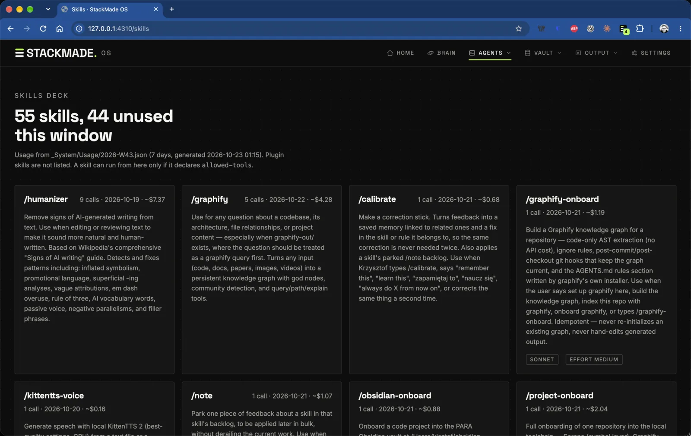This screenshot has width=691, height=436.
Task: Open the Adblock Plus extension
Action: click(574, 28)
